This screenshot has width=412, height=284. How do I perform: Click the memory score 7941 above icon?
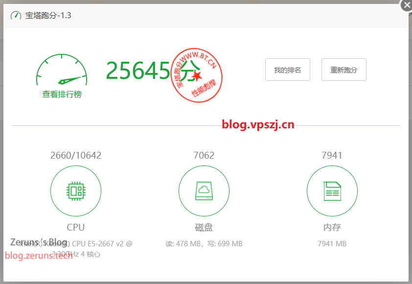332,155
